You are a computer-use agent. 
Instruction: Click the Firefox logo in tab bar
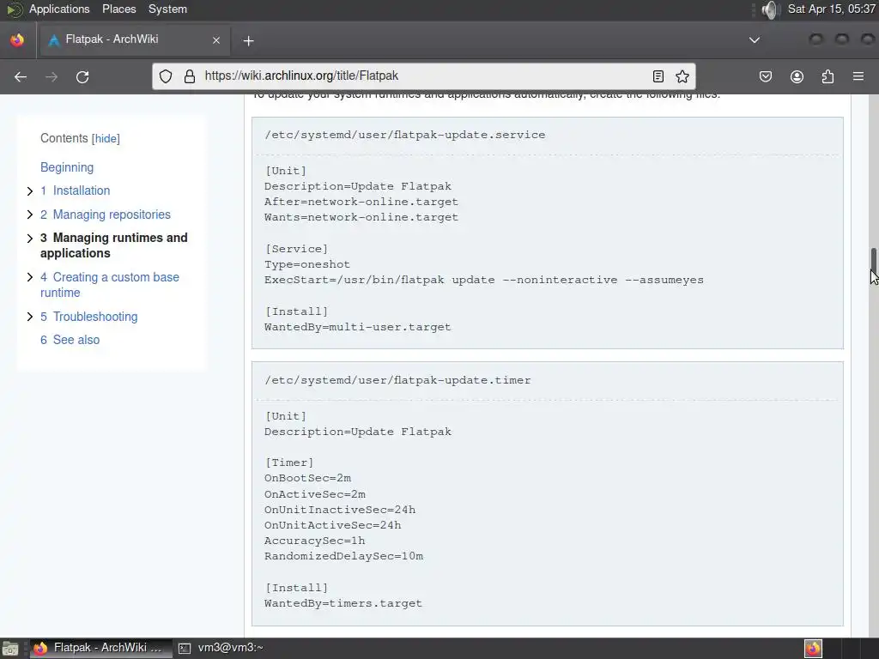click(x=17, y=39)
